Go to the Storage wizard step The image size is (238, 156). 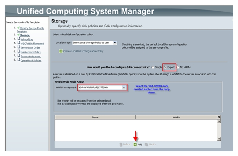[x=25, y=35]
